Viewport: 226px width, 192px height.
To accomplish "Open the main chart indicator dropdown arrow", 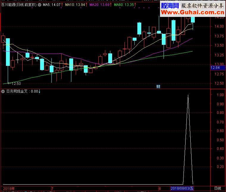I will (40, 5).
